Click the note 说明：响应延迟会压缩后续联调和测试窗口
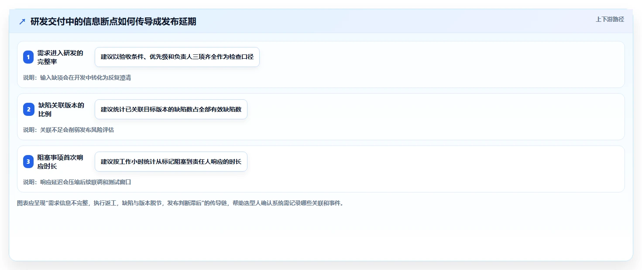Image resolution: width=642 pixels, height=270 pixels. pyautogui.click(x=77, y=182)
